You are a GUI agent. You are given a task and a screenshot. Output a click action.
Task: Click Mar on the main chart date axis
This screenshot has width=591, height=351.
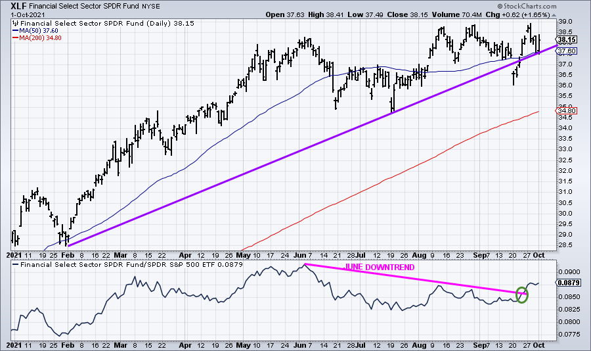click(121, 255)
